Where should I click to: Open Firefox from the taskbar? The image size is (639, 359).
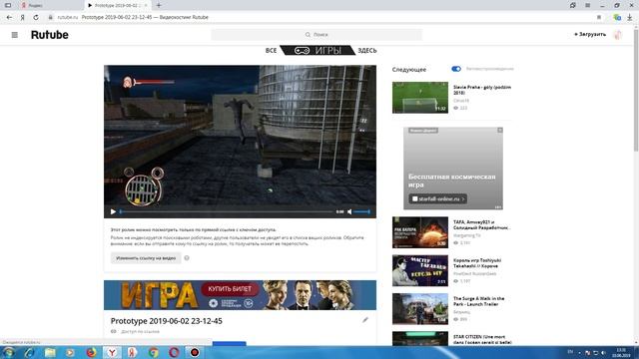click(91, 352)
